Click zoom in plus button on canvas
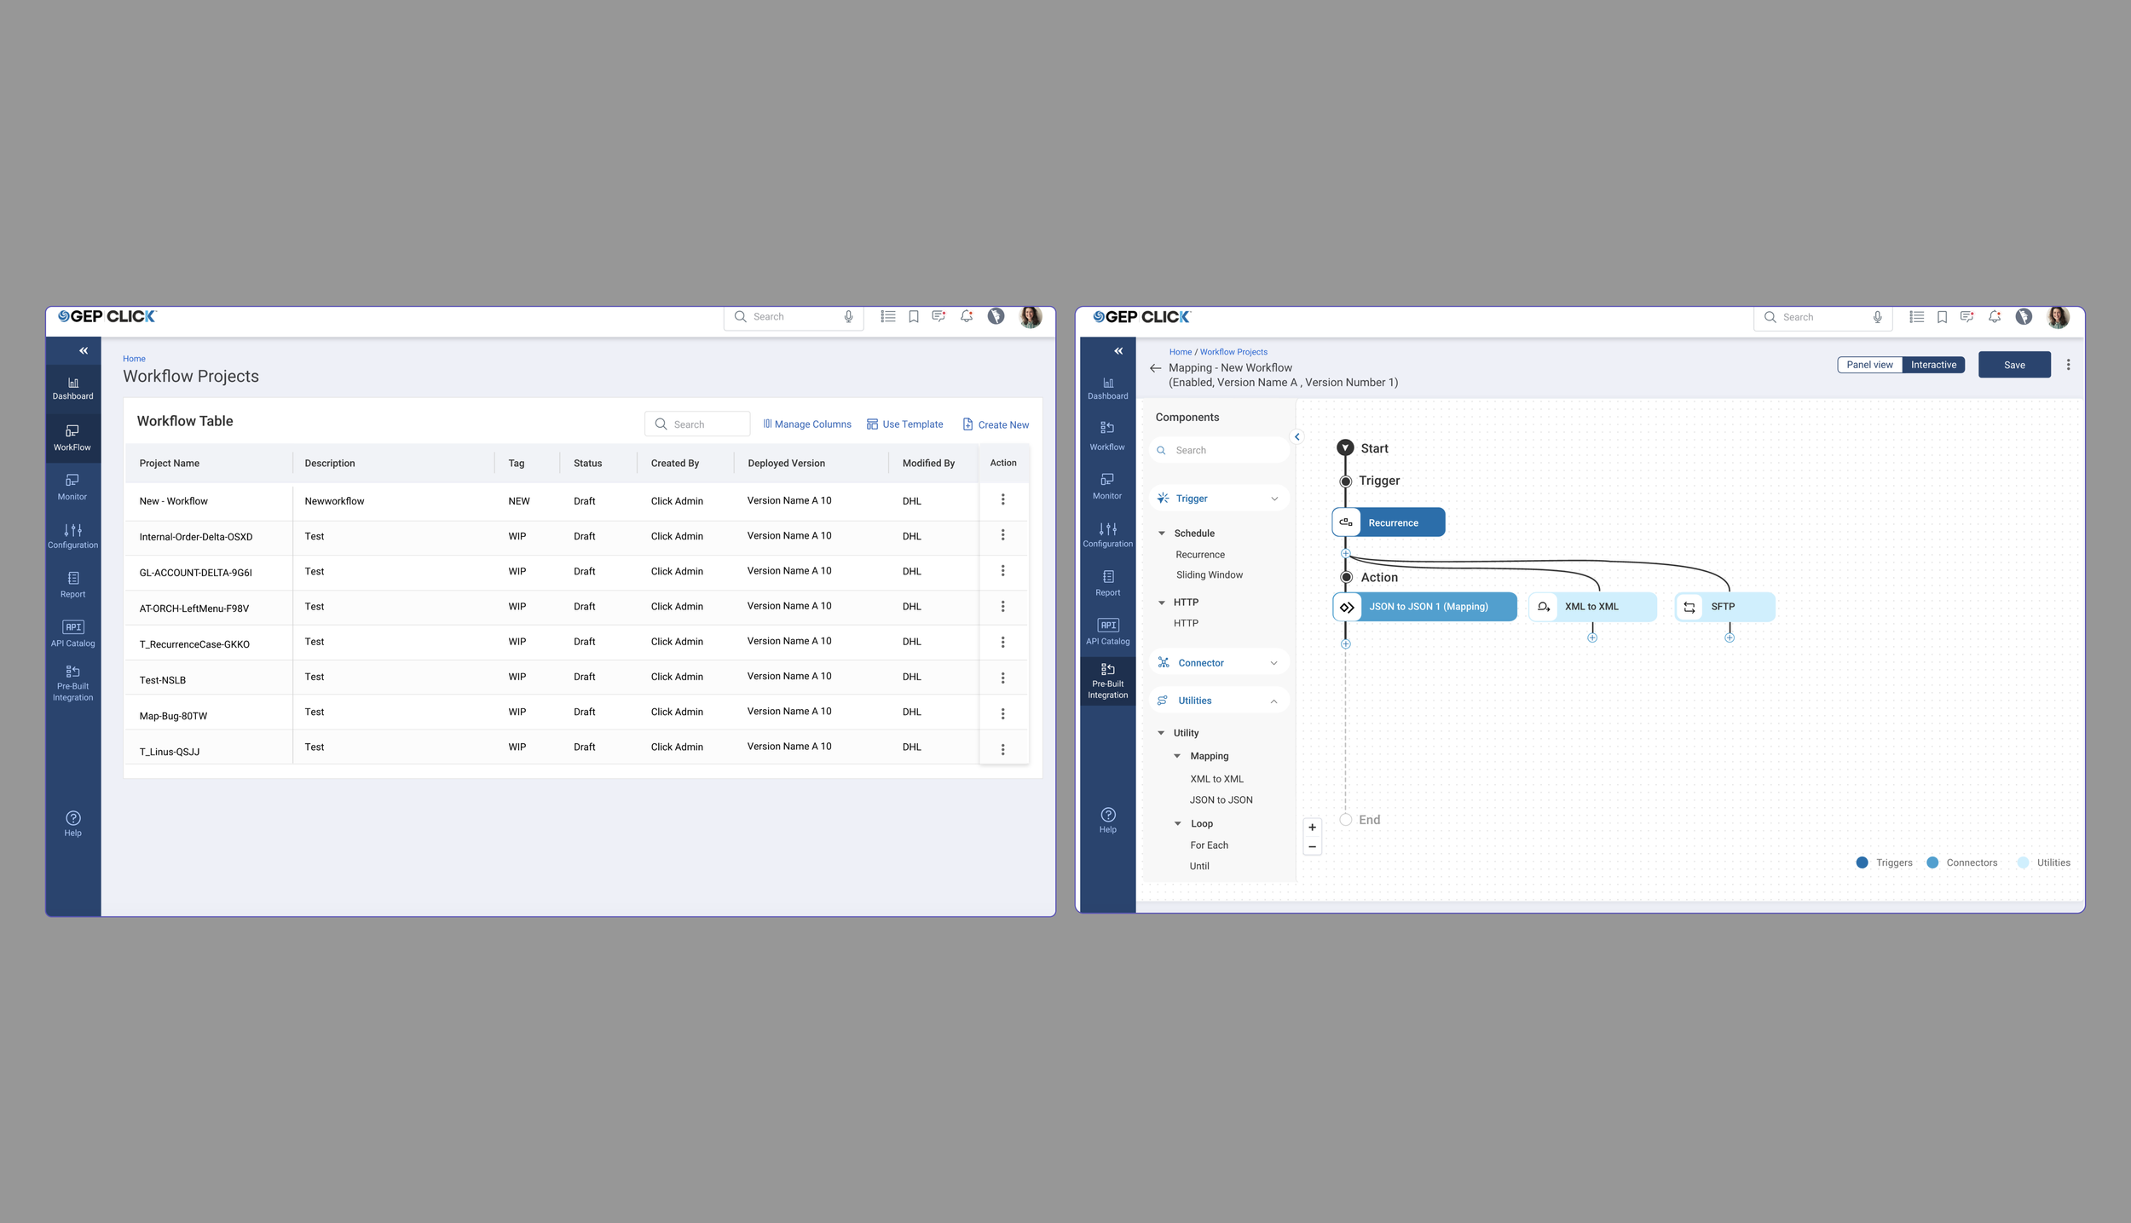Viewport: 2131px width, 1223px height. pyautogui.click(x=1312, y=827)
